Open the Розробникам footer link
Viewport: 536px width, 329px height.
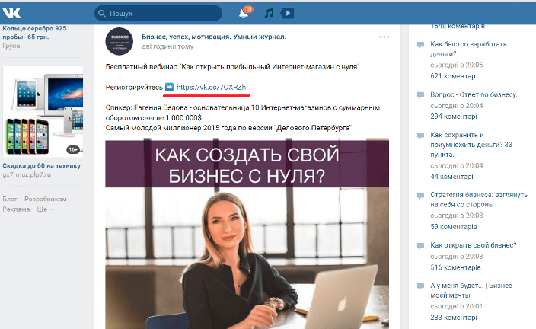point(46,199)
